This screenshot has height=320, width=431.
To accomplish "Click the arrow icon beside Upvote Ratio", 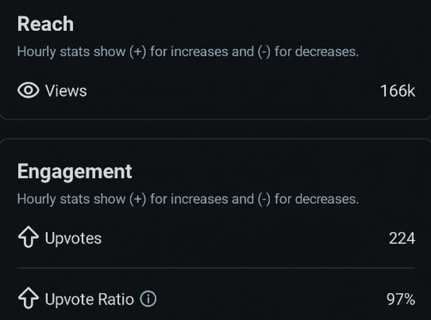I will [x=28, y=299].
